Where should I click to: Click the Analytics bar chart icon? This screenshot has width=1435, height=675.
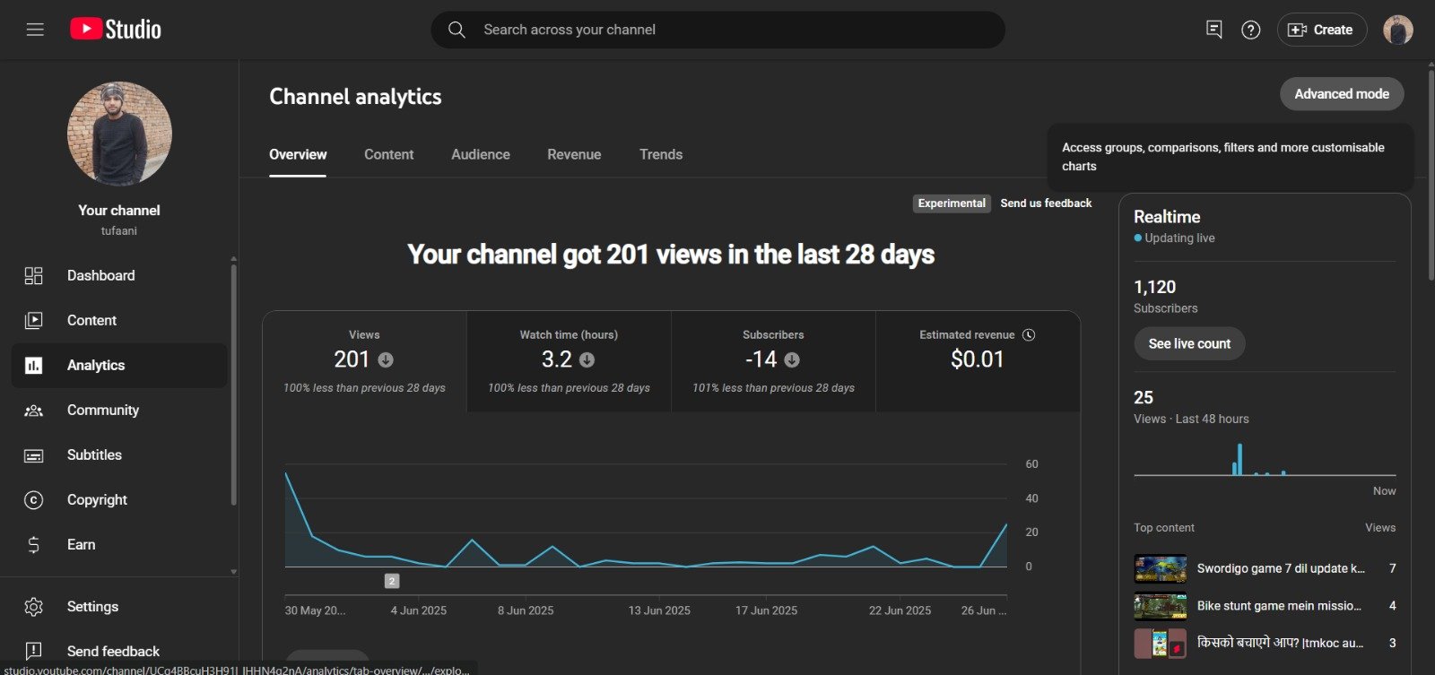pos(33,365)
